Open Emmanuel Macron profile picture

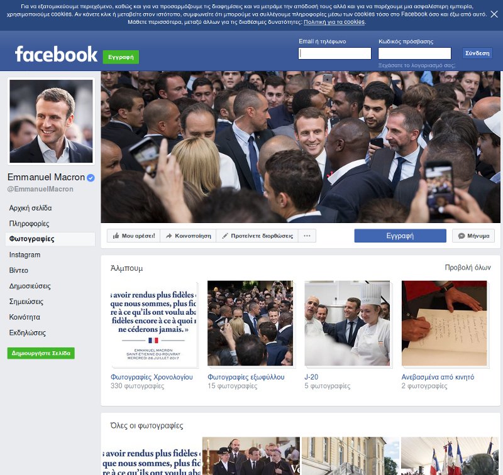tap(52, 121)
